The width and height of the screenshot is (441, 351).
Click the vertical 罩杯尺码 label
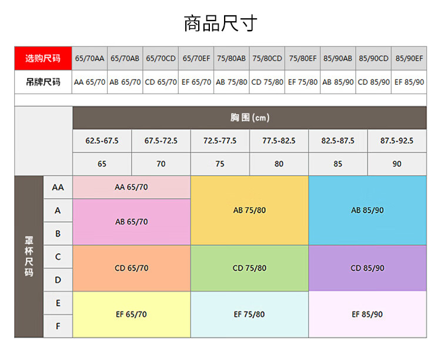(x=29, y=256)
